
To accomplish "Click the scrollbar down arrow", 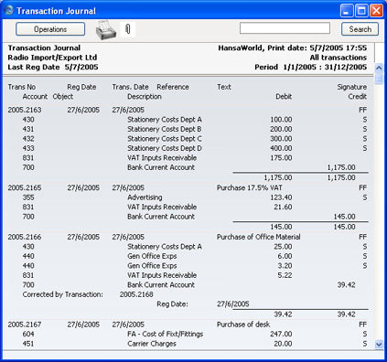I will coord(379,345).
